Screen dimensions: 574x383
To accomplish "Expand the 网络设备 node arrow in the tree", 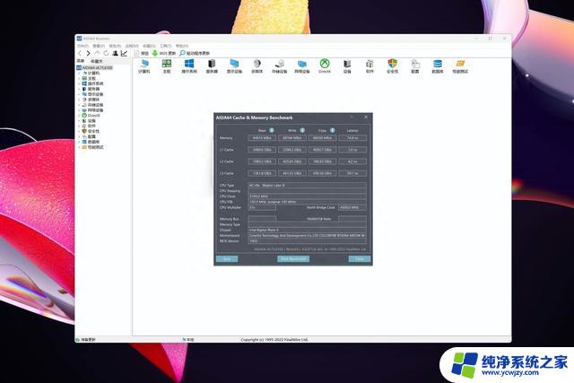I will tap(79, 110).
